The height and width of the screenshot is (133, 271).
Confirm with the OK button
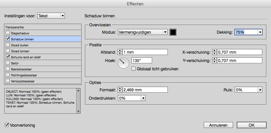tap(251, 125)
